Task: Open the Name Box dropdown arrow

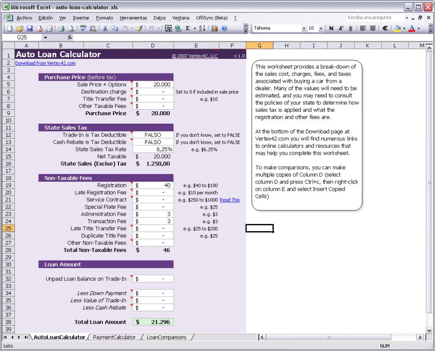Action: tap(45, 38)
